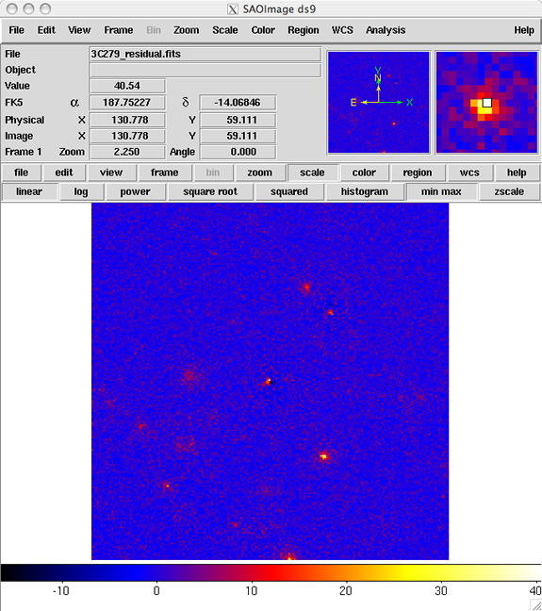Select the log scale button
The width and height of the screenshot is (542, 611).
pyautogui.click(x=81, y=191)
